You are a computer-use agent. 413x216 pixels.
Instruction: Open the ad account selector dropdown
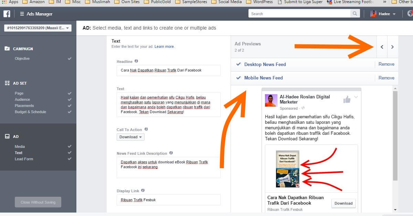point(38,28)
